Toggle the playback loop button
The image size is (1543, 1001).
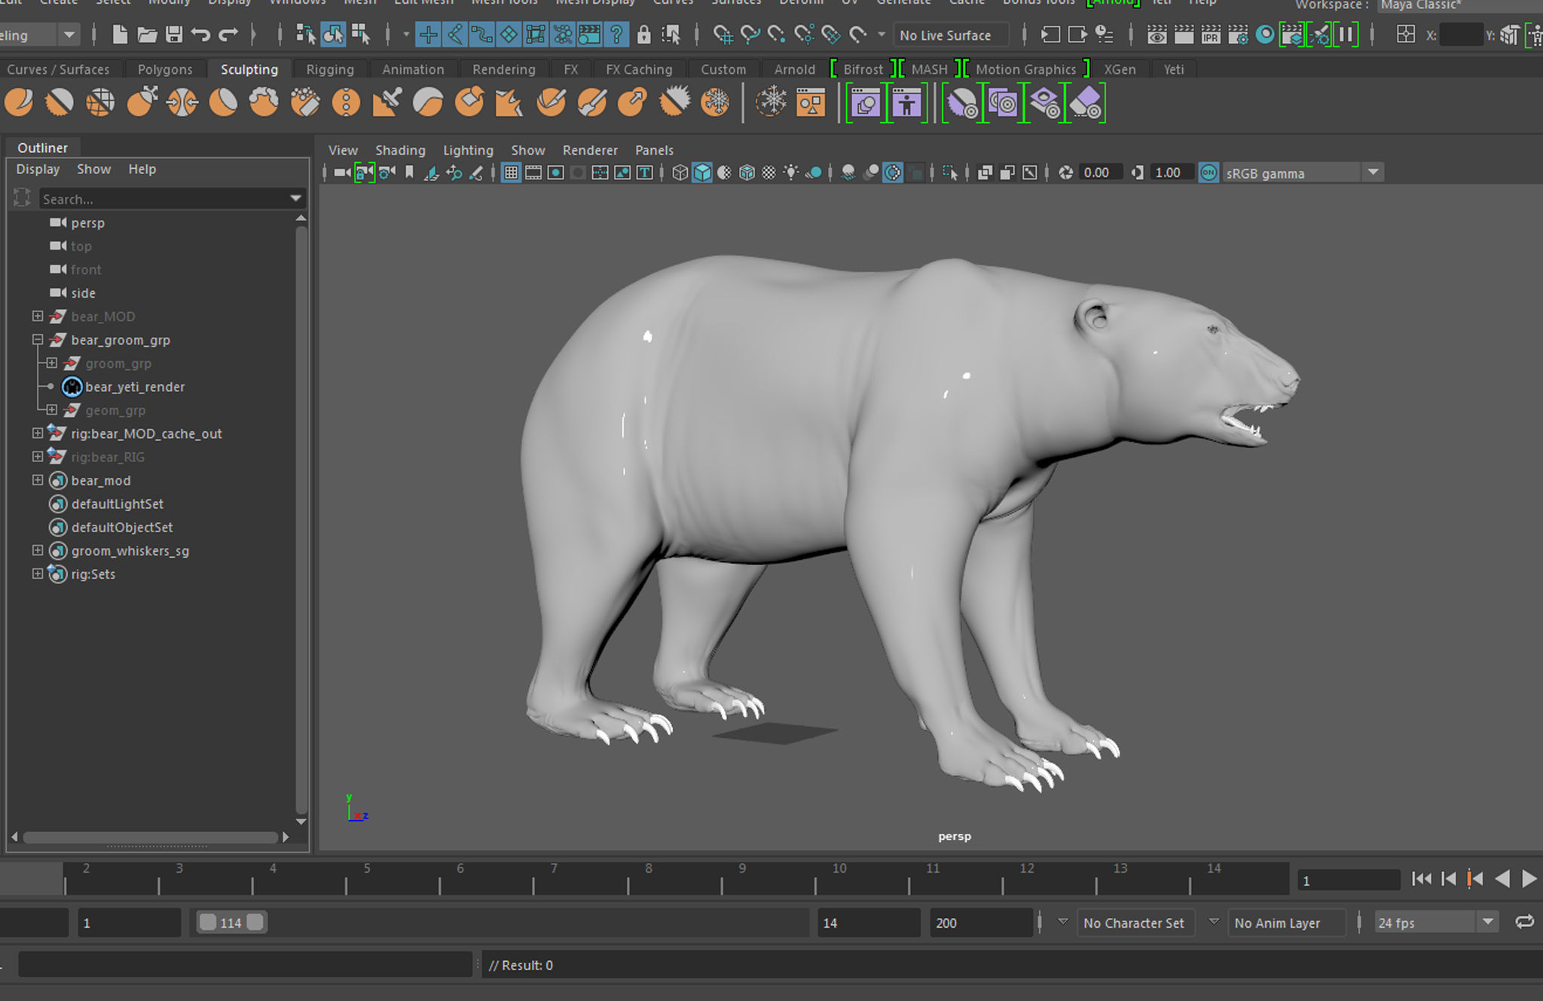pyautogui.click(x=1524, y=922)
